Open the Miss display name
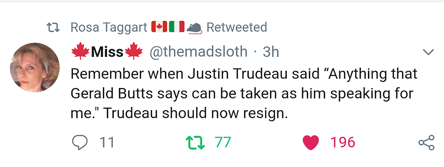Screen dimensions: 444x167 coord(107,52)
